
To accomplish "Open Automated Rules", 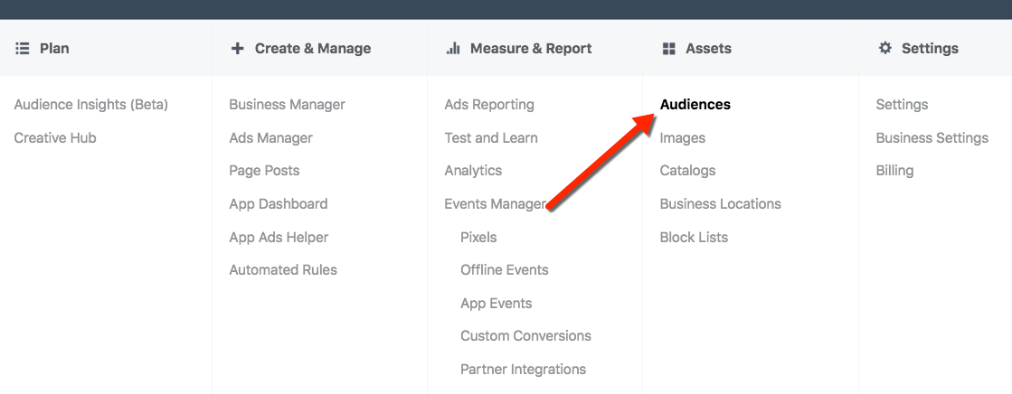I will coord(283,270).
